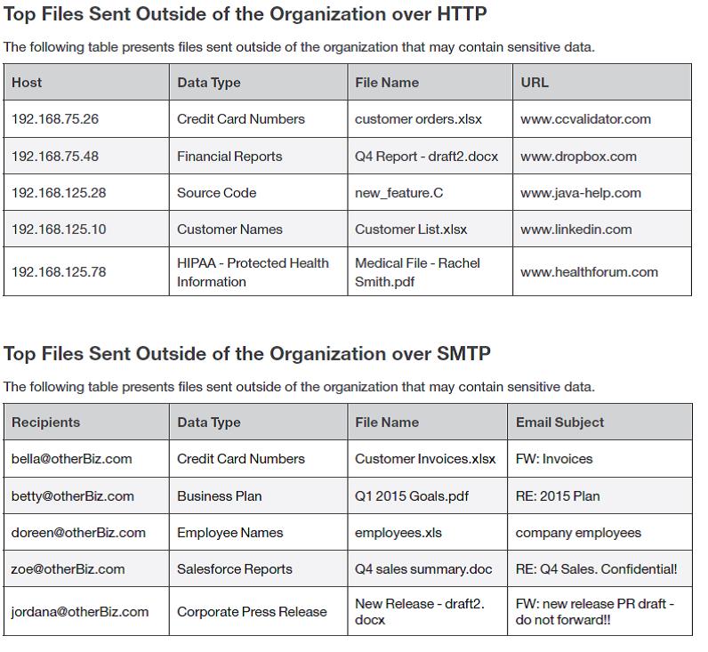The width and height of the screenshot is (708, 652).
Task: Click the www.ccvalidator.com URL
Action: click(x=585, y=119)
